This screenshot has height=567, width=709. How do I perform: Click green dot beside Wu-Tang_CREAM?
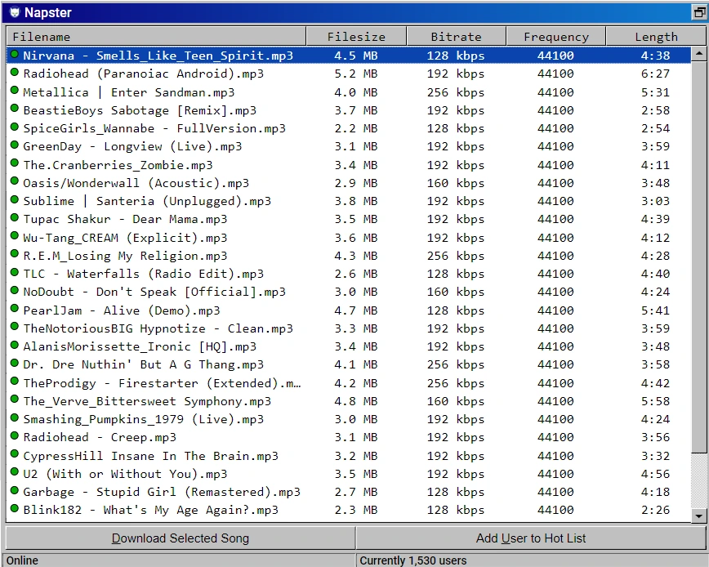15,236
